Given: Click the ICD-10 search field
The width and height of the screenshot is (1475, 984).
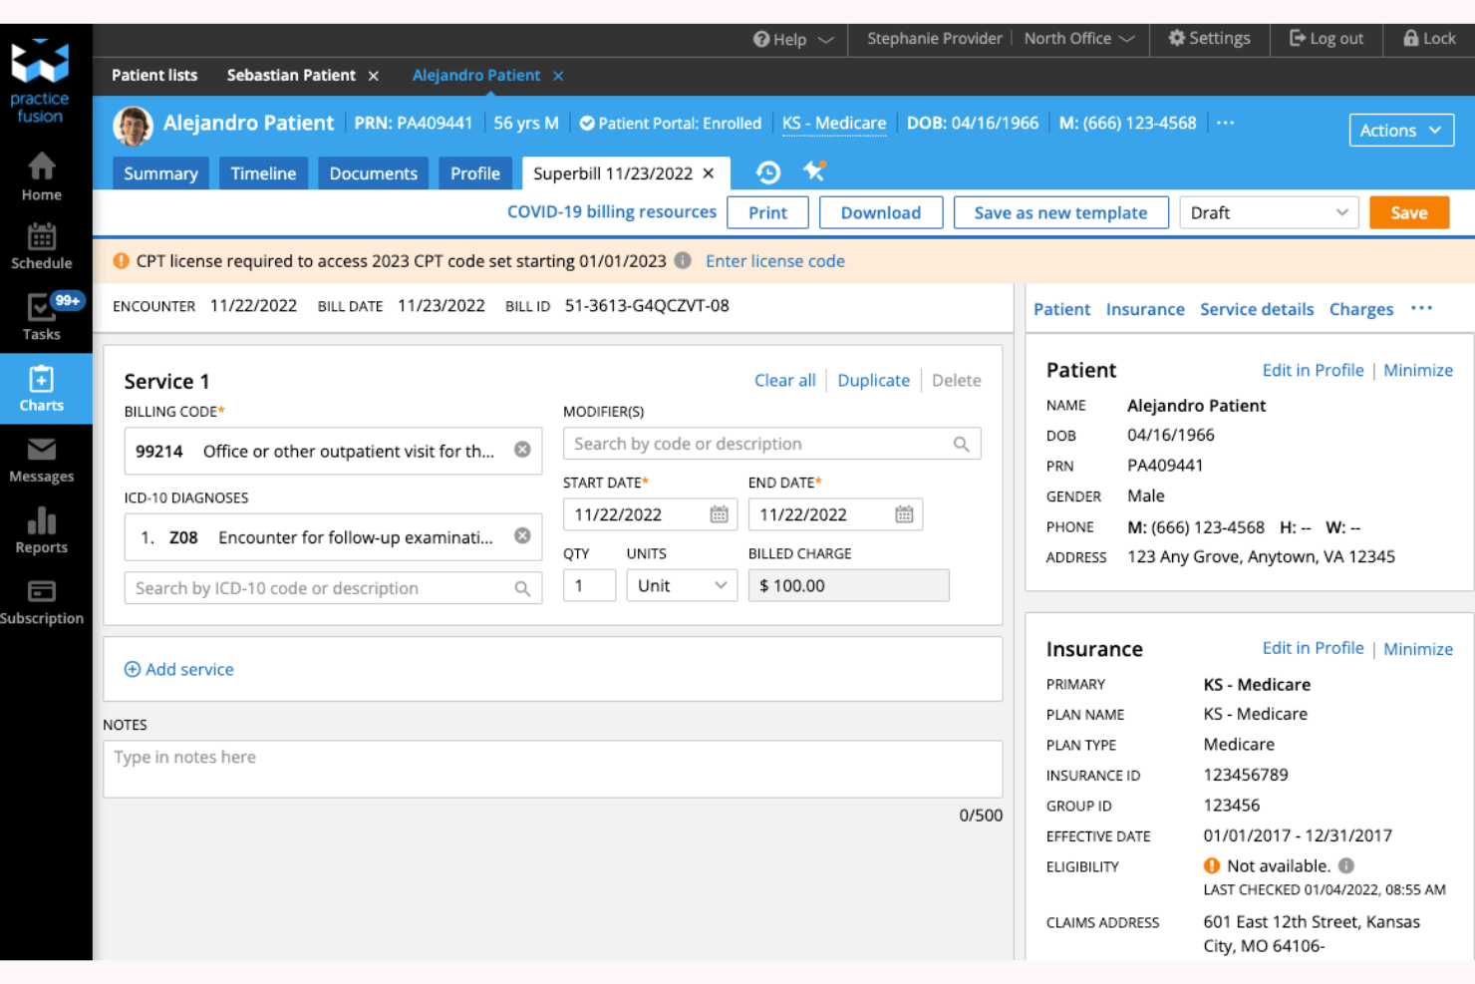Looking at the screenshot, I should (x=333, y=588).
